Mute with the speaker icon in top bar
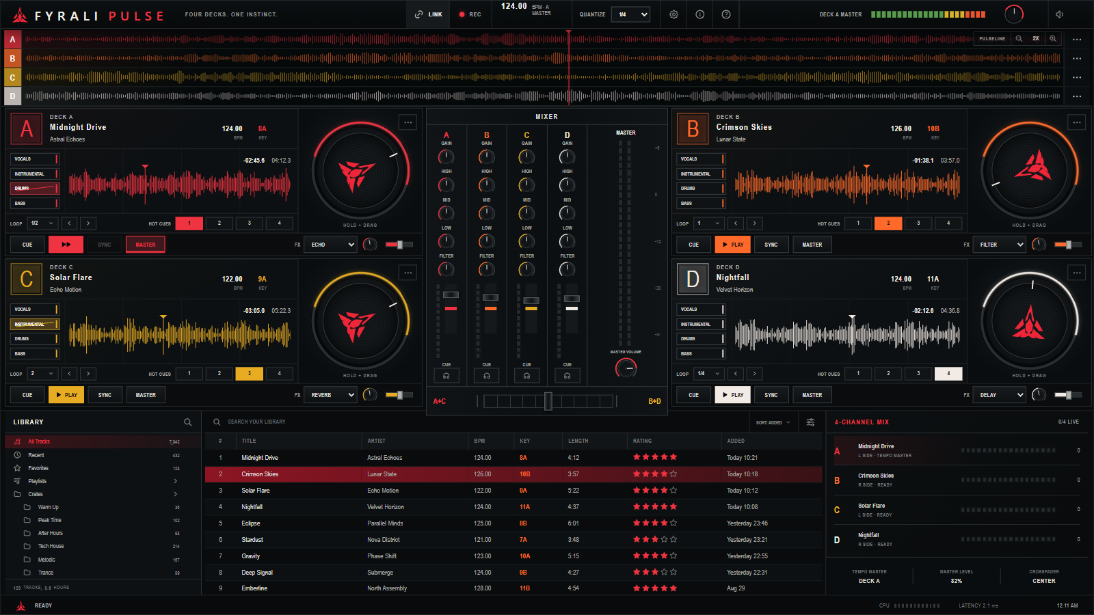 [x=1059, y=14]
